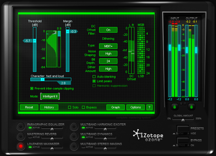This screenshot has height=156, width=216.
Task: Click the iZotope Ozone logo
Action: 148,135
